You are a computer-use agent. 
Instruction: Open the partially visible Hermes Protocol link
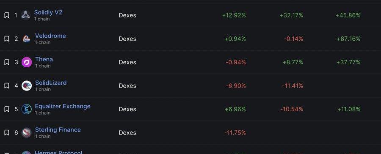[x=58, y=152]
